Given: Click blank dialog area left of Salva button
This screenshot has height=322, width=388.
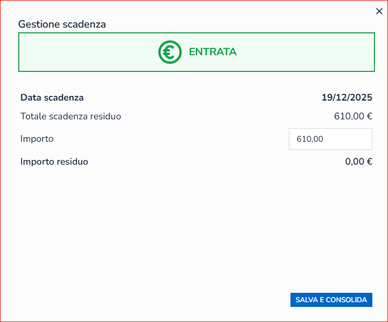Looking at the screenshot, I should tap(156, 300).
